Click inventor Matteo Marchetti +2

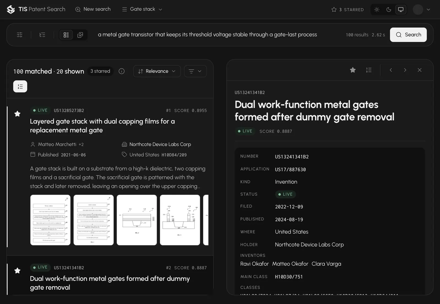(x=57, y=144)
